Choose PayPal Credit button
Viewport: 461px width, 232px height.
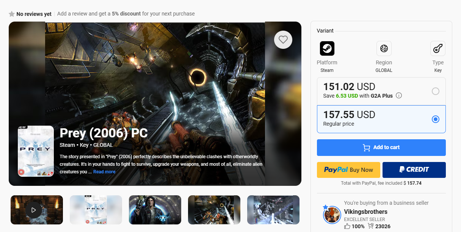pyautogui.click(x=414, y=170)
